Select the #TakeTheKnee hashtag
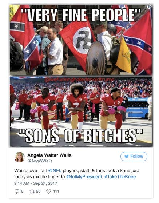Screen dimensions: 159x203 (120, 177)
